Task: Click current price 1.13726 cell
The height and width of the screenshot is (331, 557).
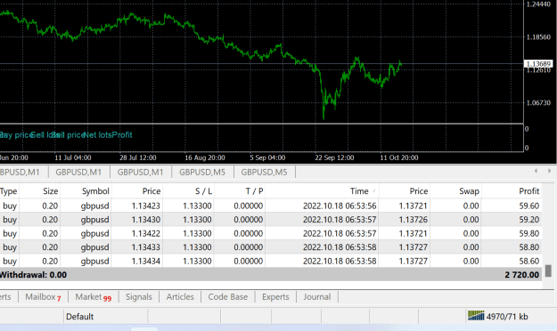Action: pos(414,220)
